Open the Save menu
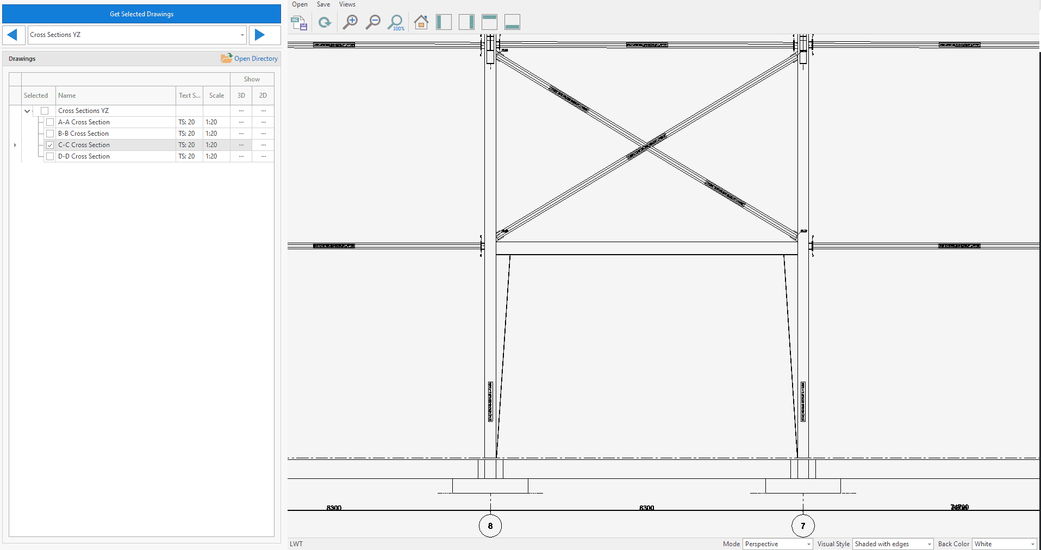 point(323,4)
